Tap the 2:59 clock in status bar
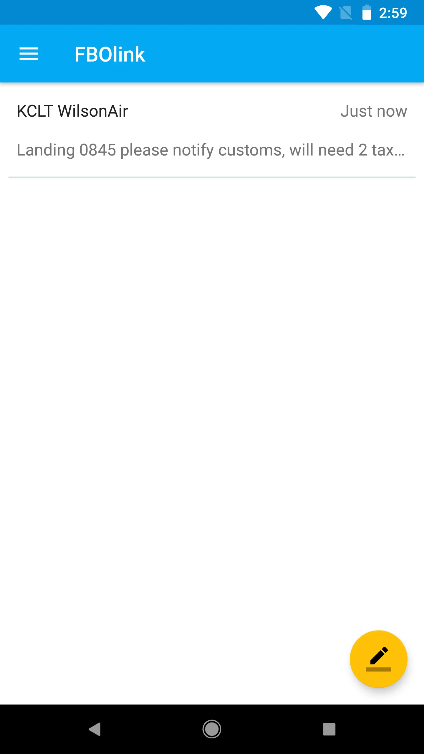Viewport: 424px width, 754px height. coord(393,13)
